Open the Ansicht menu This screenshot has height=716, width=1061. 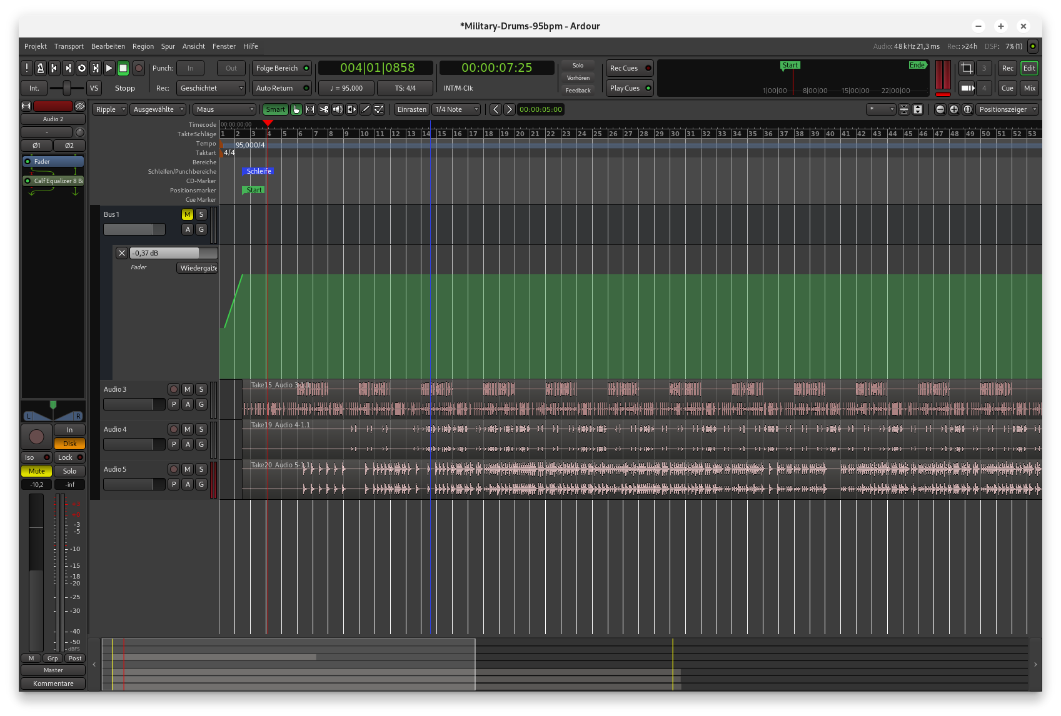pyautogui.click(x=194, y=46)
